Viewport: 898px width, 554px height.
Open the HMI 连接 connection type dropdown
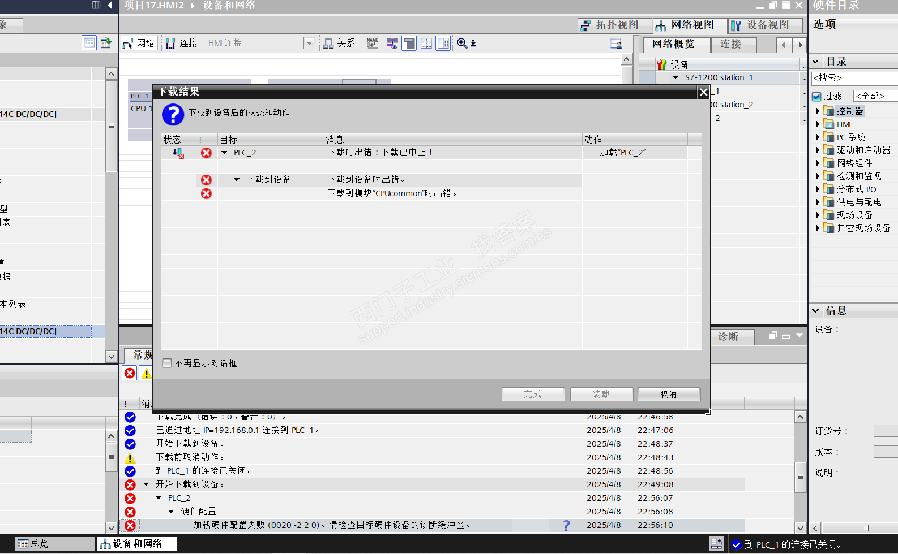coord(309,43)
